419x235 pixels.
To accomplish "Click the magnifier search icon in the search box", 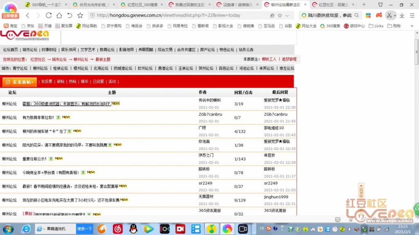I will [x=356, y=16].
